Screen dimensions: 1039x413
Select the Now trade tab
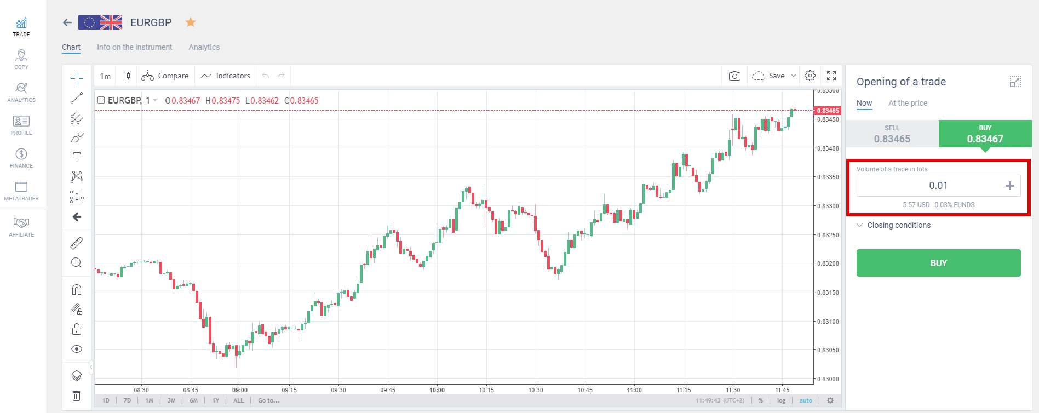(x=864, y=103)
